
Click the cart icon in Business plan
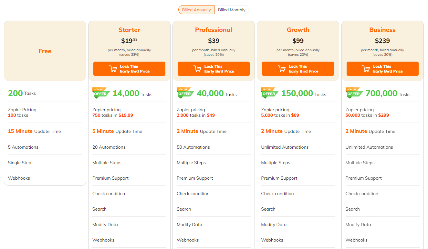(x=366, y=69)
